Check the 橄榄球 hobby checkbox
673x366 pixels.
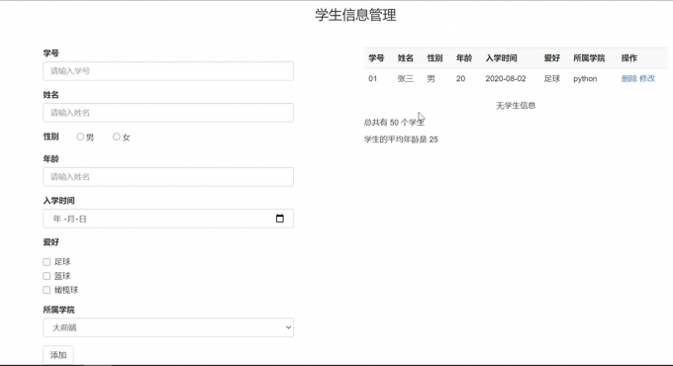click(x=47, y=290)
